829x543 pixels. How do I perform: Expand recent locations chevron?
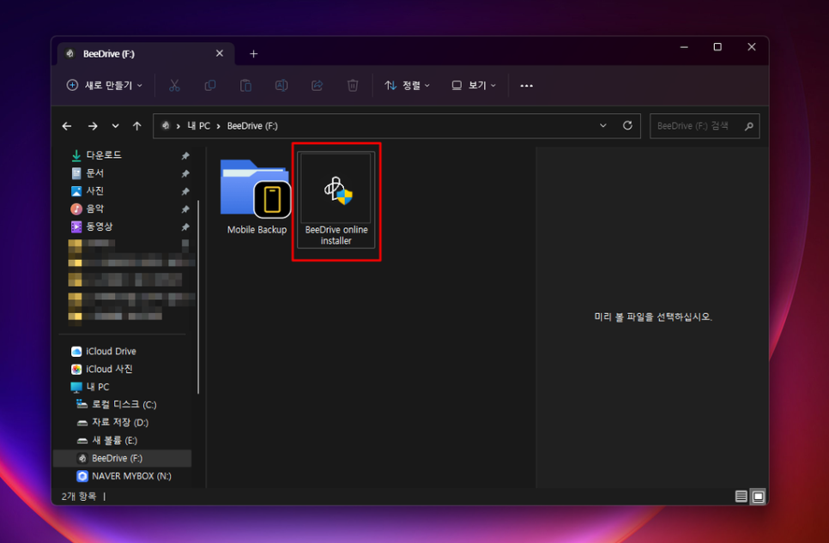(x=115, y=126)
